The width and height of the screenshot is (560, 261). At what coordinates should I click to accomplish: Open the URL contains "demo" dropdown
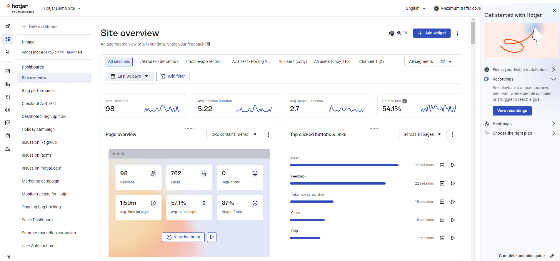point(234,135)
